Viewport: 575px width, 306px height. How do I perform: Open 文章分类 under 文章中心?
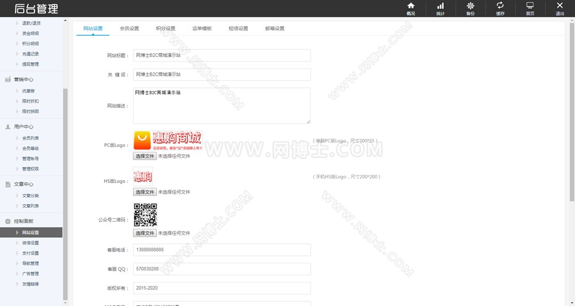click(31, 195)
